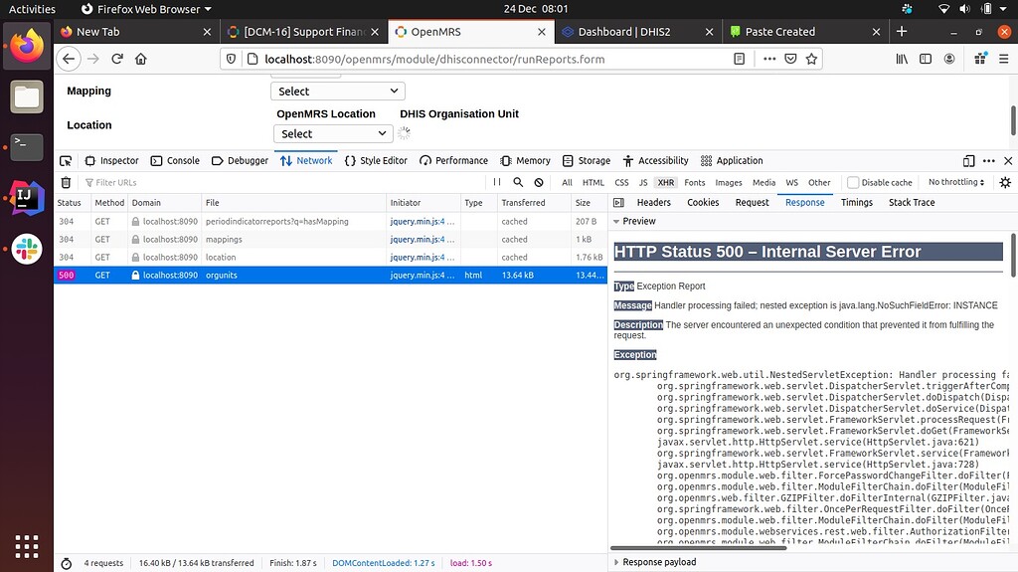This screenshot has width=1018, height=572.
Task: Sort requests by the Status column header
Action: (70, 203)
